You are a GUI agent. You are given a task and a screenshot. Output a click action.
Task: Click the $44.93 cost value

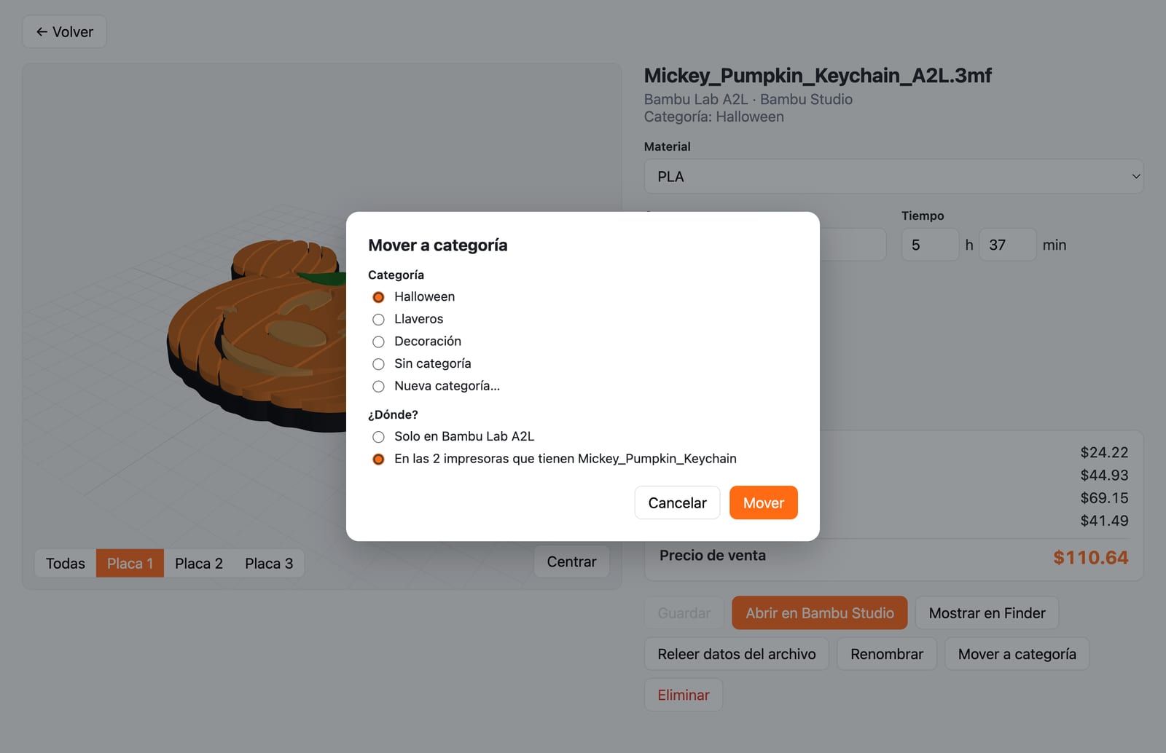coord(1104,475)
